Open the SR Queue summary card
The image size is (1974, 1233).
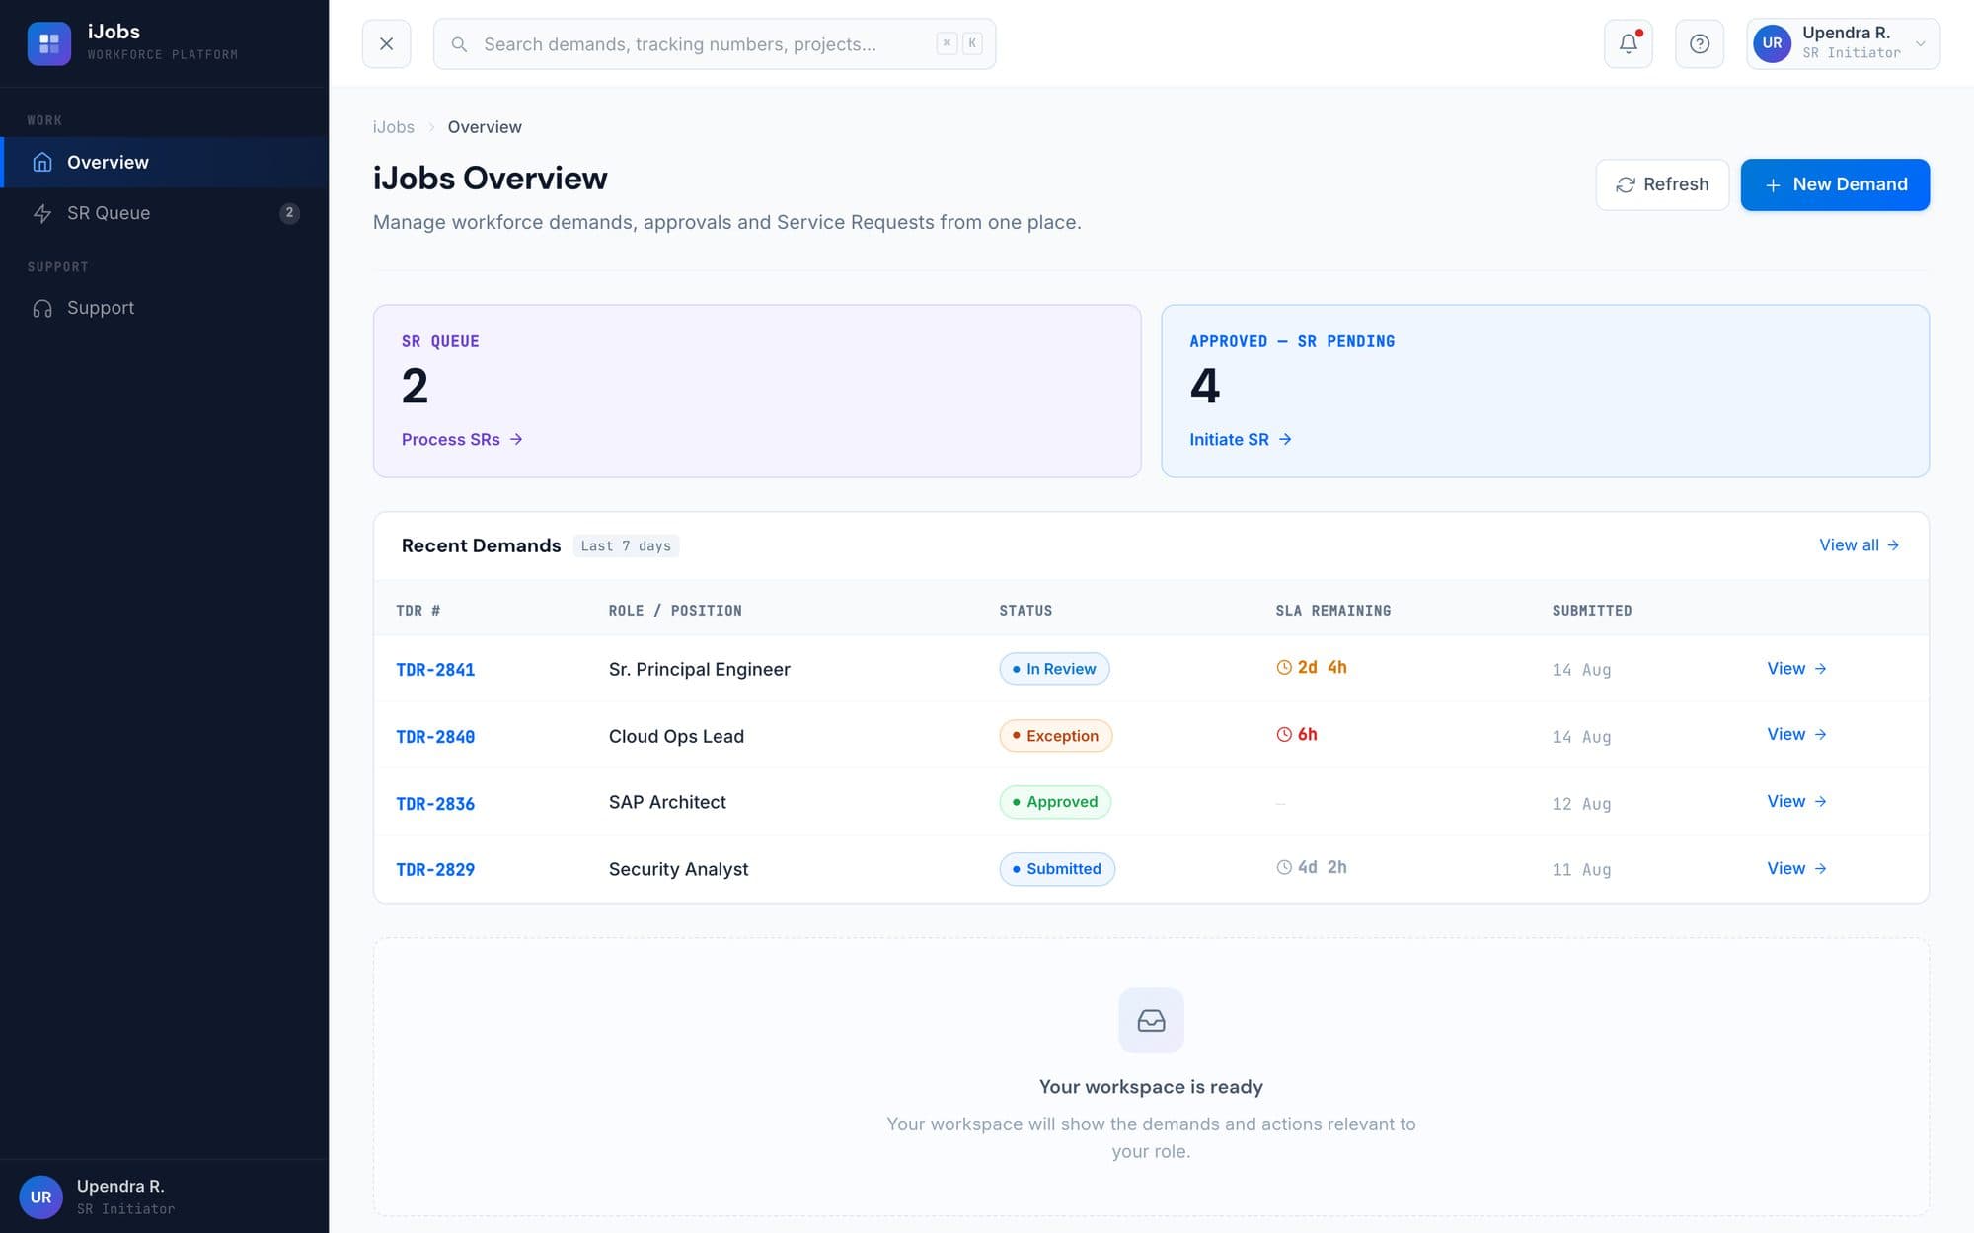pos(757,391)
